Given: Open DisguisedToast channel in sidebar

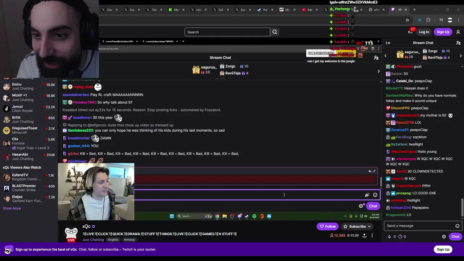Looking at the screenshot, I should coord(29,130).
